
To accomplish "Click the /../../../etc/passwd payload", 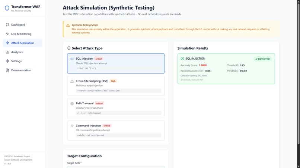I will tap(89, 113).
